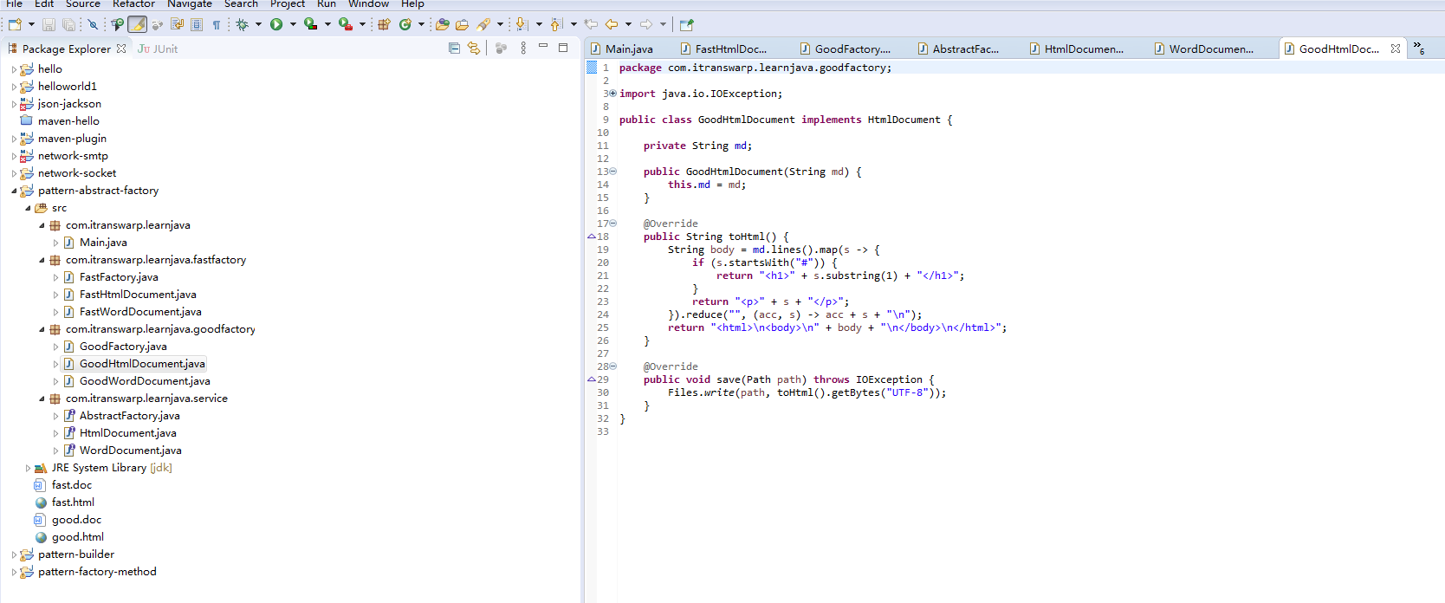Select AbstractFactory.java in tree
The height and width of the screenshot is (603, 1445).
(x=130, y=416)
